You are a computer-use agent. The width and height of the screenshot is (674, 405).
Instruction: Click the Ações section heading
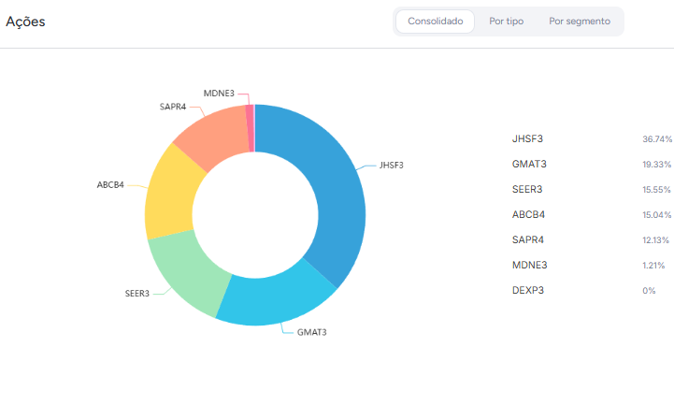(25, 22)
